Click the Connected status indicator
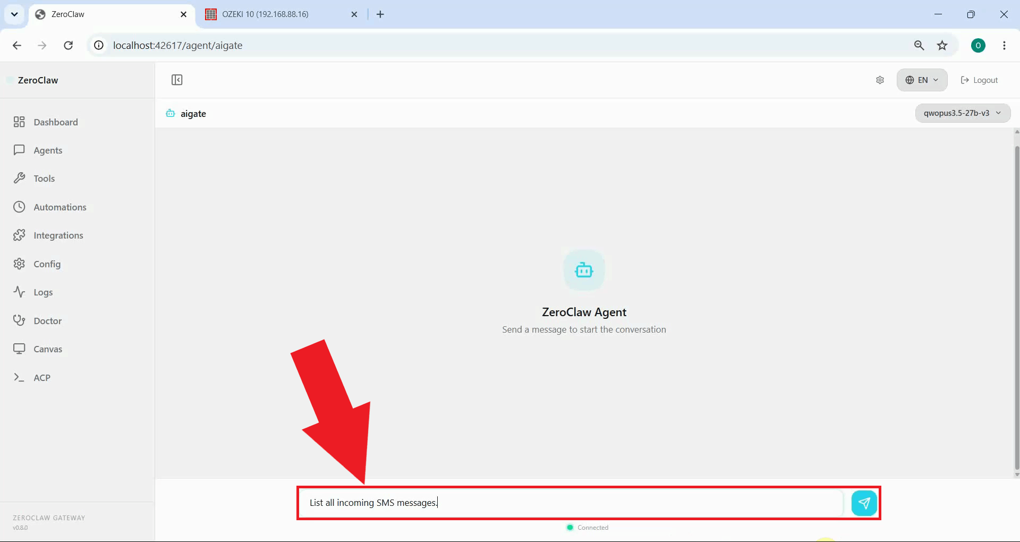Viewport: 1020px width, 542px height. (588, 528)
